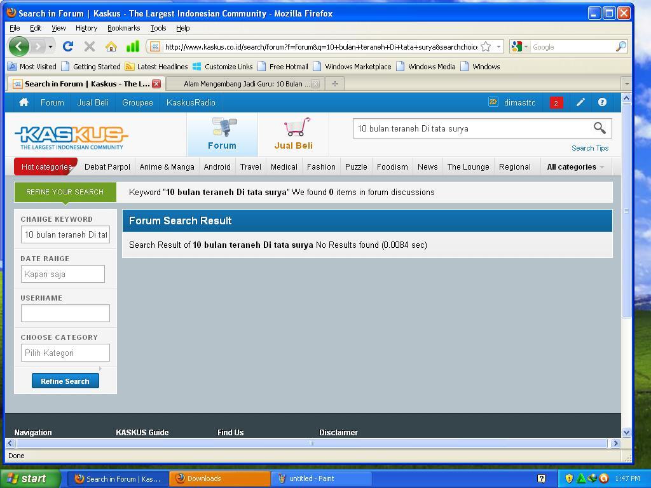
Task: Click the Refine Search button
Action: 65,381
